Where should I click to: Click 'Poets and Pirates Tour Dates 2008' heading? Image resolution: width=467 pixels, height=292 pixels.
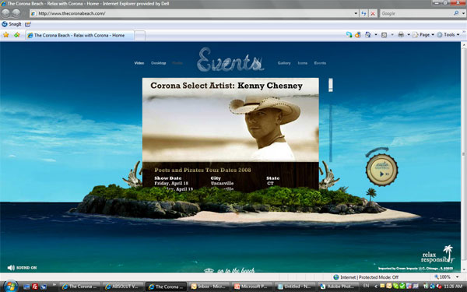203,170
